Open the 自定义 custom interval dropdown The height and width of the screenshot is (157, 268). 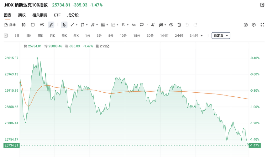pyautogui.click(x=221, y=35)
